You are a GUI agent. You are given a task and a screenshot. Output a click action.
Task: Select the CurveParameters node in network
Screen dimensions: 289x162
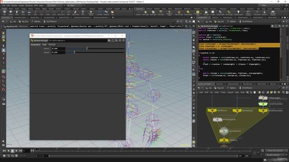click(263, 104)
